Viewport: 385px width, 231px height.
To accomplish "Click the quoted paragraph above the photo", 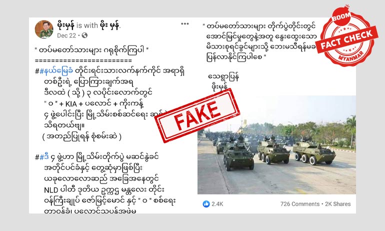I will [x=261, y=42].
